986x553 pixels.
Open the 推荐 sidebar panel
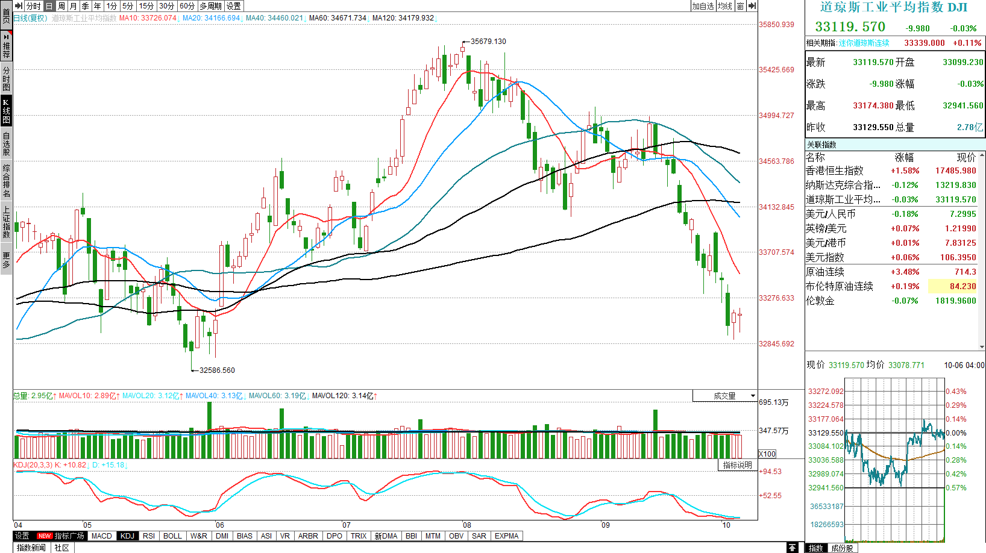point(6,45)
